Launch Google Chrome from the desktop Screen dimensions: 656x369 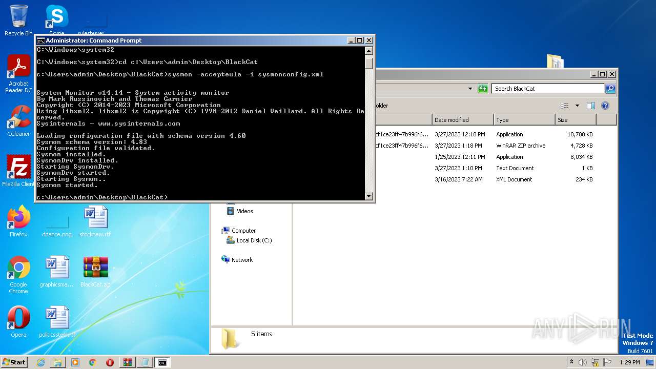coord(18,275)
